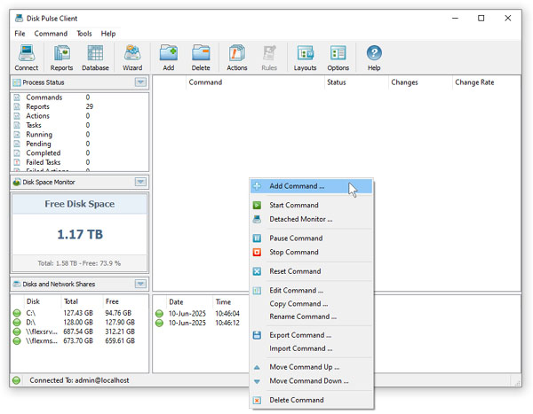This screenshot has height=414, width=533.
Task: Select the Pending row in Process Status
Action: 80,144
